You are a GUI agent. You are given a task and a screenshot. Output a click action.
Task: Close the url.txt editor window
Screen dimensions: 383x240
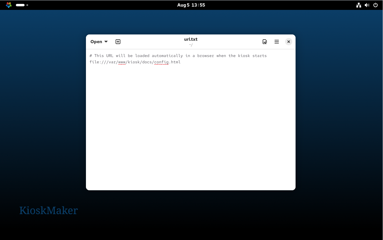(x=288, y=42)
